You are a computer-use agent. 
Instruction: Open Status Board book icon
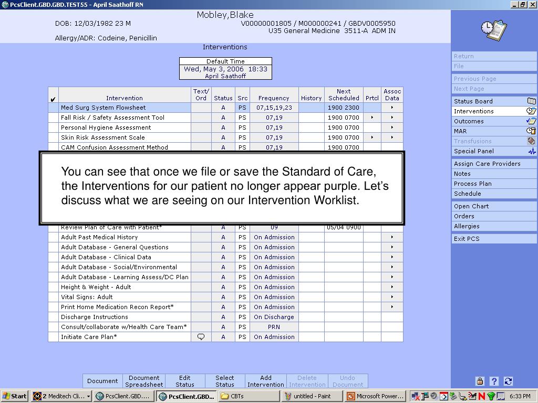coord(531,101)
